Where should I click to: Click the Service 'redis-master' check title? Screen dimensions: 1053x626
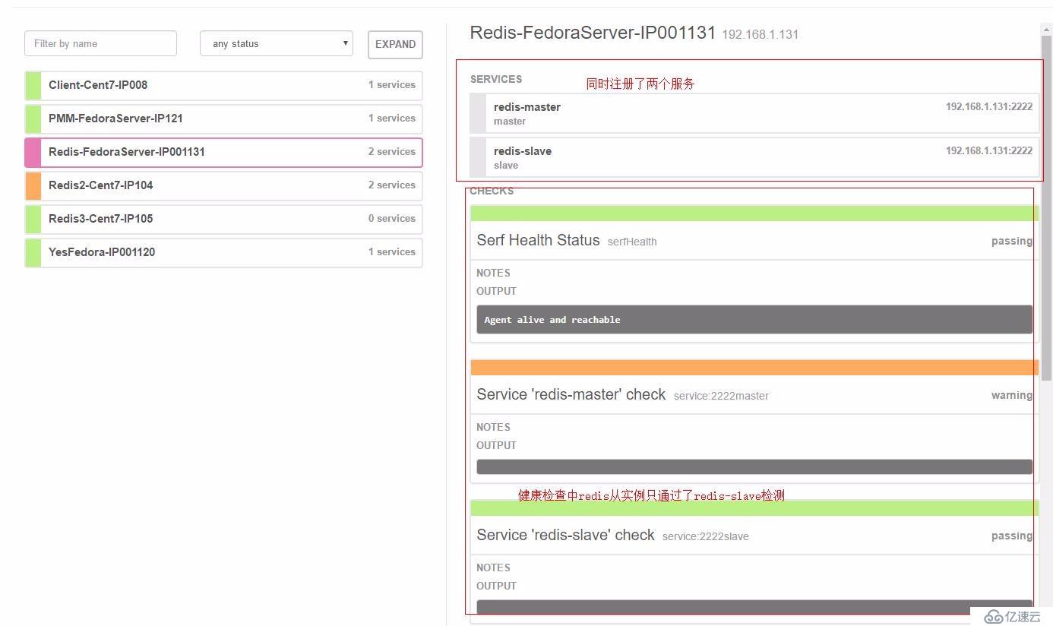click(571, 394)
